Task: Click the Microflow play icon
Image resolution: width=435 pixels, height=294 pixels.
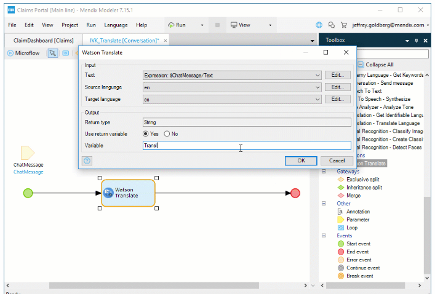Action: click(x=10, y=53)
